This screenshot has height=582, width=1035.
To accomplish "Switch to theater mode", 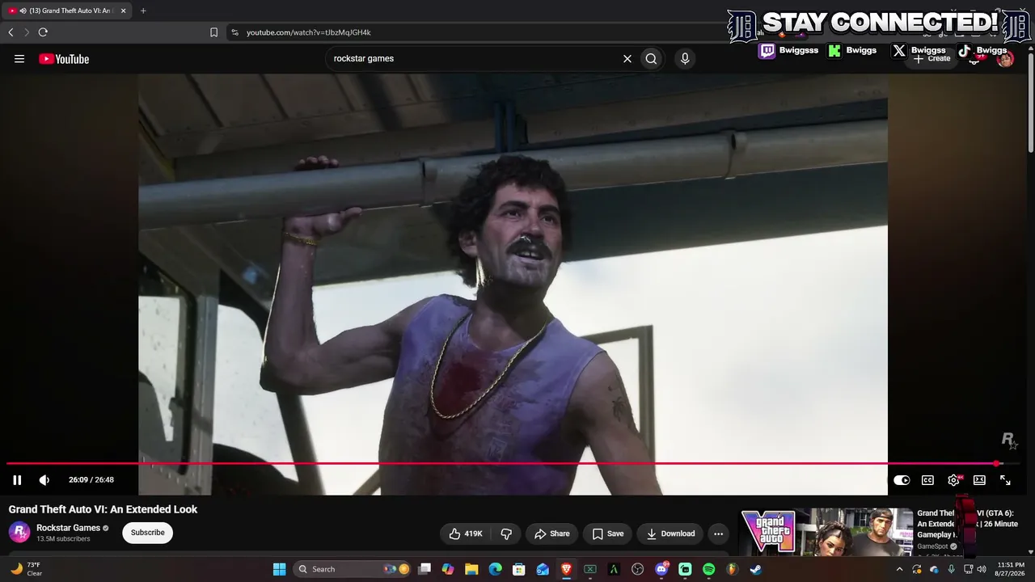I will pyautogui.click(x=979, y=480).
